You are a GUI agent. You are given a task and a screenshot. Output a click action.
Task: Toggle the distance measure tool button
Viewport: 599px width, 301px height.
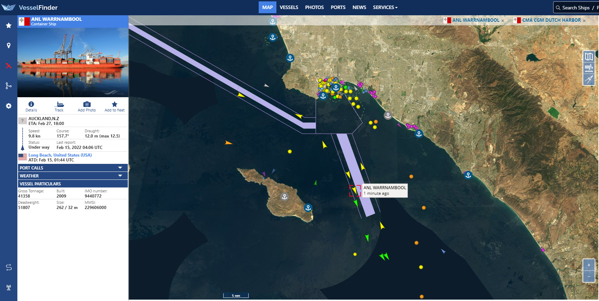tap(589, 80)
